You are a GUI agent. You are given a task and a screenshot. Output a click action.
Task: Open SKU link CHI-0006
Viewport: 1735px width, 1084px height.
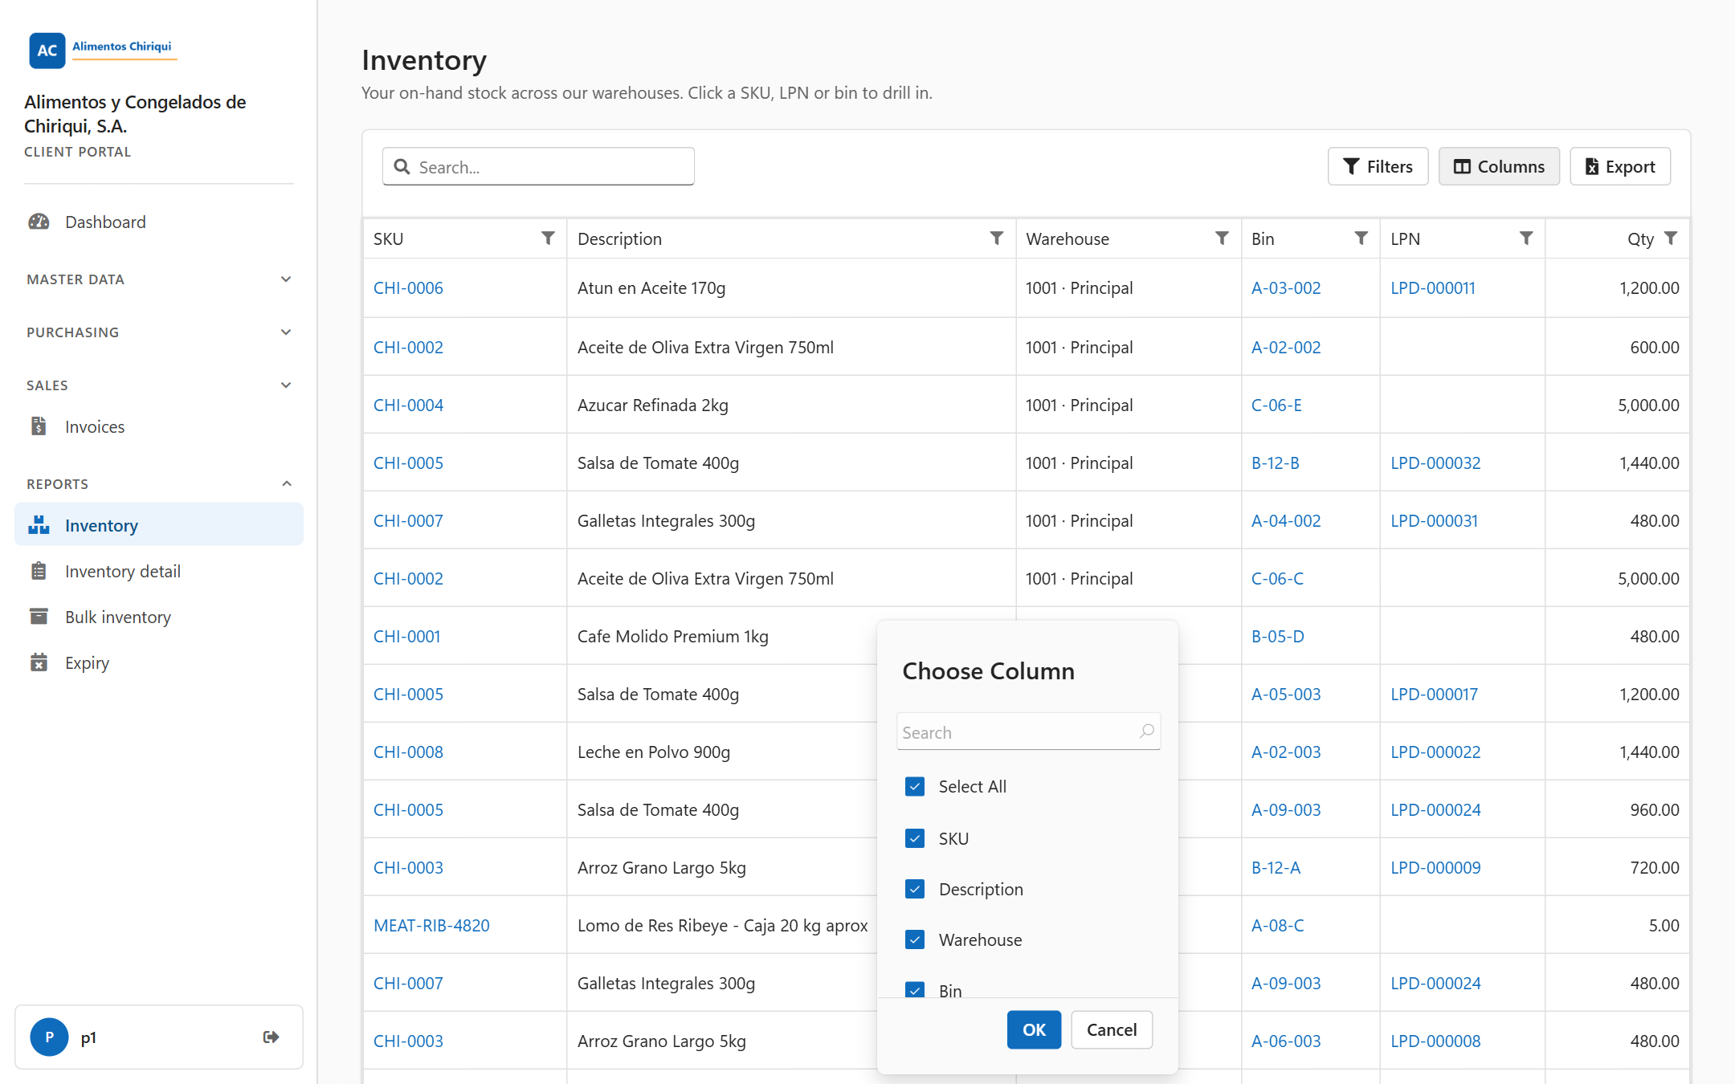point(408,287)
